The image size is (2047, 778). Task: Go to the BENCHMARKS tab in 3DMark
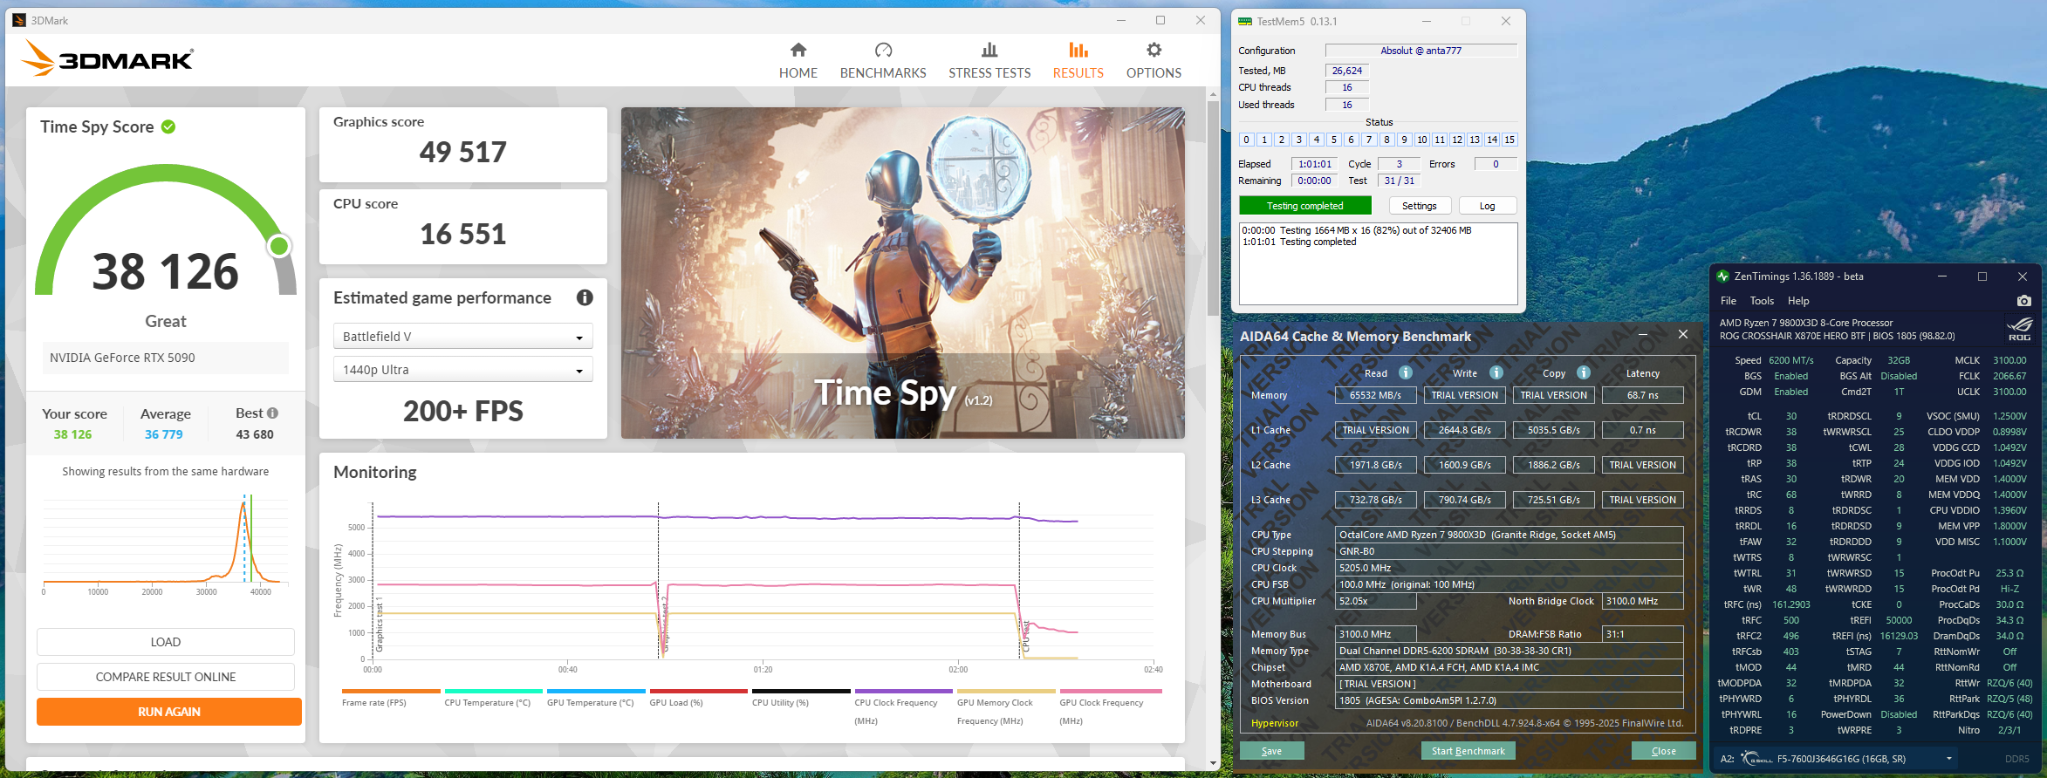883,61
